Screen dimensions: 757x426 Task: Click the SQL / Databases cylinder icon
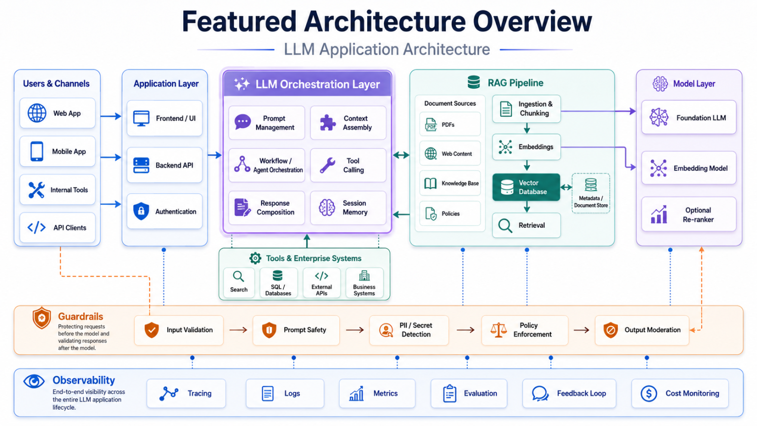point(278,276)
